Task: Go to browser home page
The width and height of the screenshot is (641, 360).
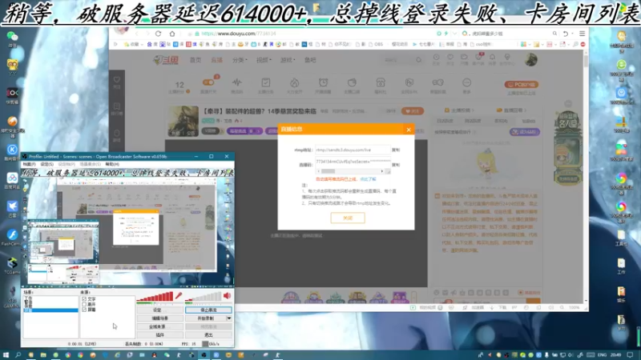Action: [172, 34]
